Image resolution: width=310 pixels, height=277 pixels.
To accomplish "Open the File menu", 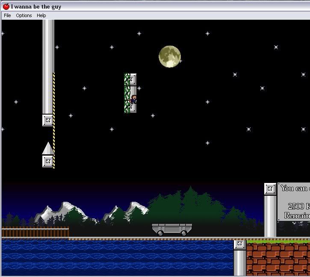I will click(x=7, y=15).
